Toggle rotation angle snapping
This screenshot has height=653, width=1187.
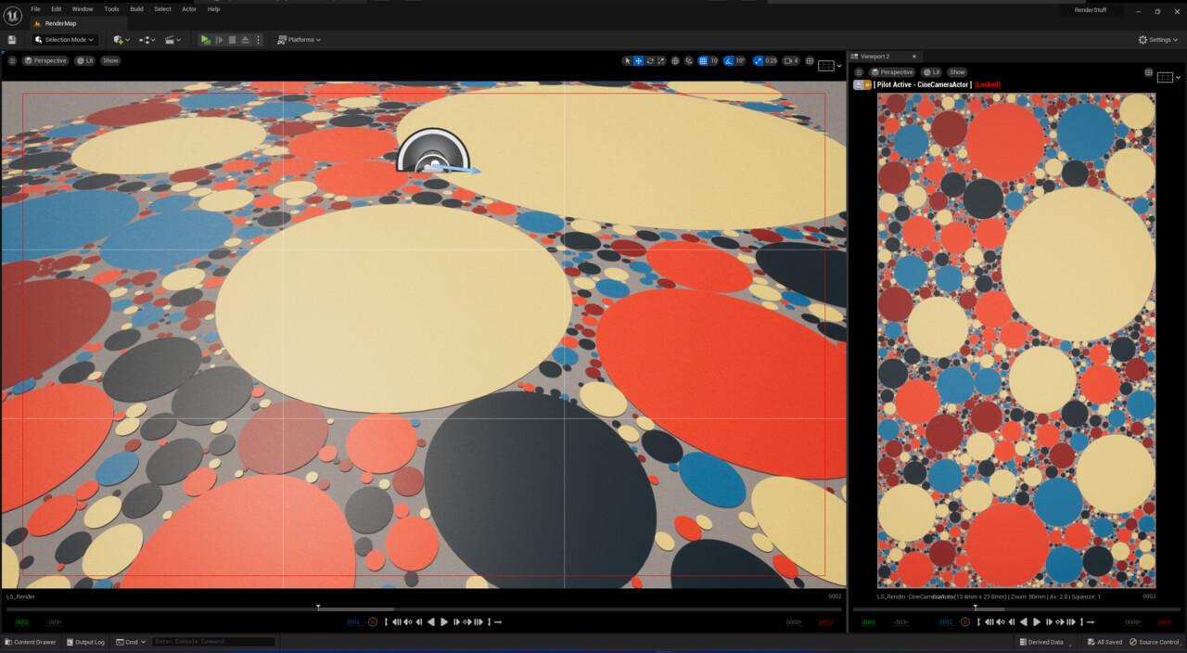coord(729,61)
